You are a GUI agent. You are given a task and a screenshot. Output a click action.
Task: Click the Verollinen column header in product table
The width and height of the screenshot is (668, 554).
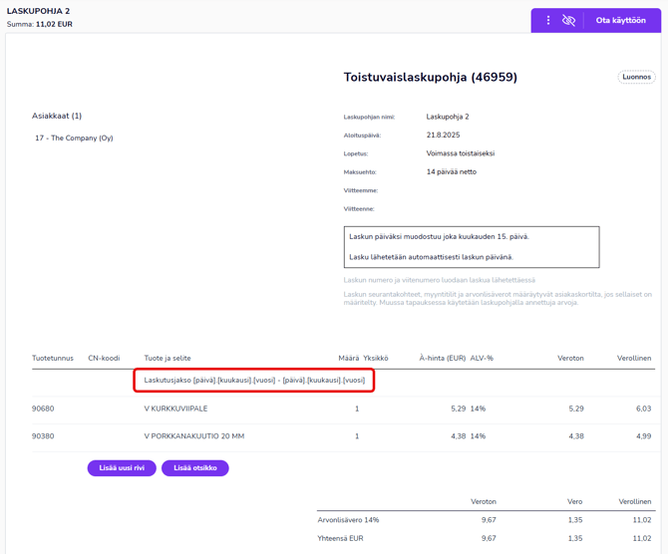click(634, 358)
